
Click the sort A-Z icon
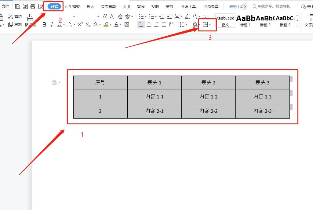coord(187,16)
